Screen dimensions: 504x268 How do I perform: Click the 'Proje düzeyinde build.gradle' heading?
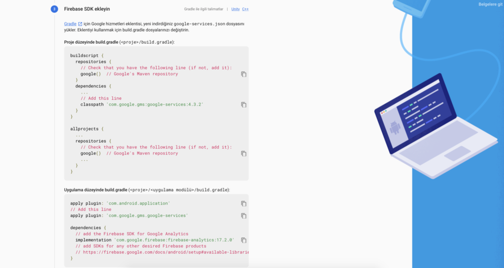coord(91,42)
